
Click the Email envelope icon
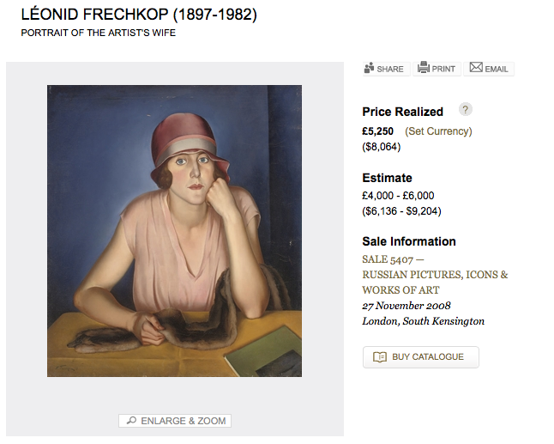click(475, 68)
